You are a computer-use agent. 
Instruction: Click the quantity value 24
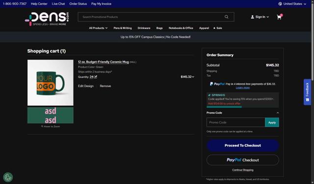pyautogui.click(x=92, y=77)
